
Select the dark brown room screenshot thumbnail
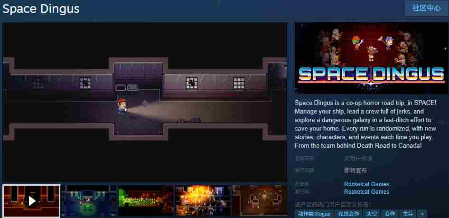pos(260,200)
